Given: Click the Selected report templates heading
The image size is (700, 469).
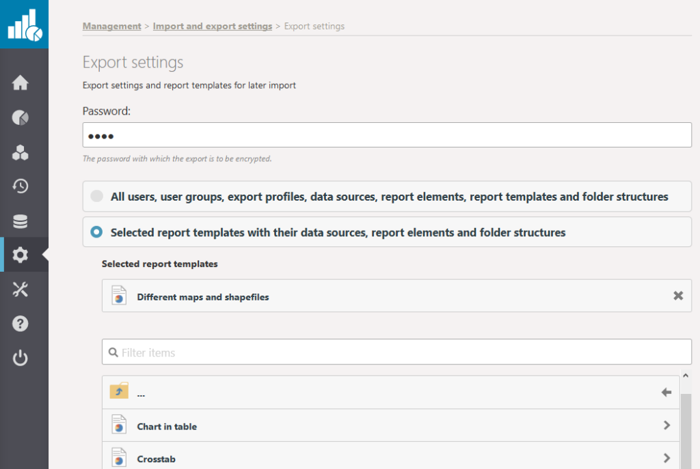Looking at the screenshot, I should click(x=159, y=264).
